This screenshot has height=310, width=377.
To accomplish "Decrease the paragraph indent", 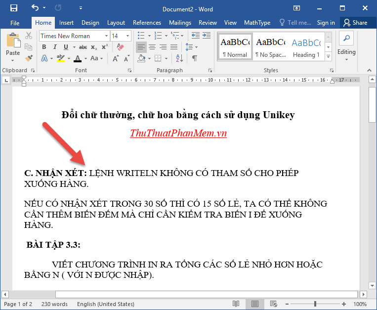I will [196, 36].
